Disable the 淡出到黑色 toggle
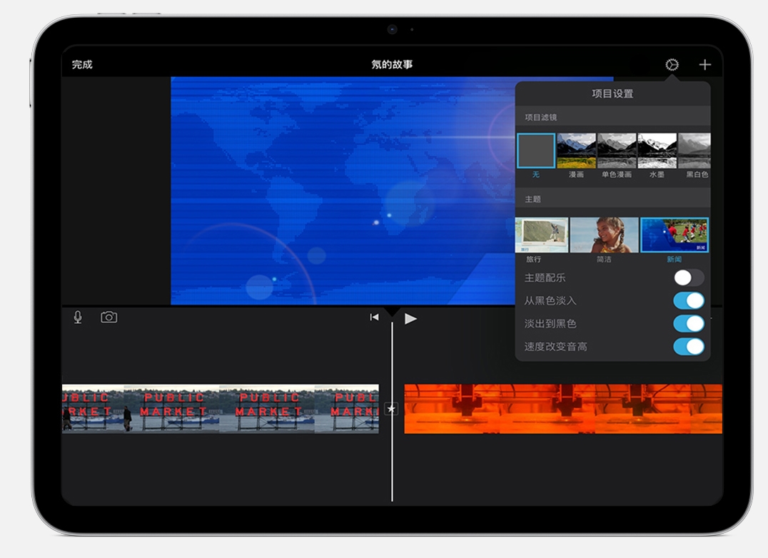This screenshot has height=558, width=768. click(x=688, y=323)
